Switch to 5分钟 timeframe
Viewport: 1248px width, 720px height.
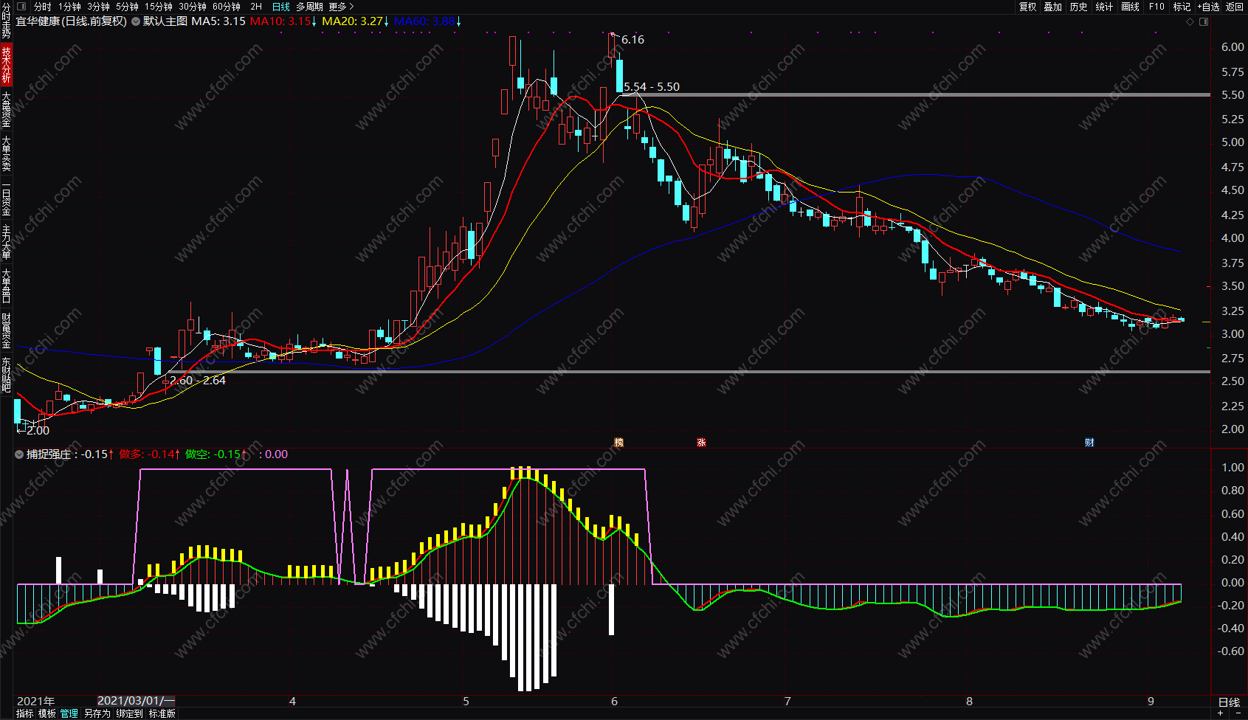click(x=127, y=7)
